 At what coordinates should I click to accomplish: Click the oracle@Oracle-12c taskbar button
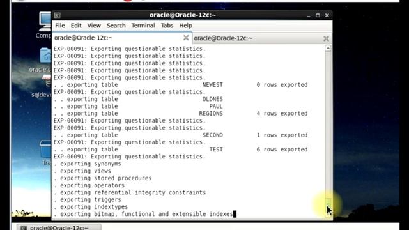(59, 227)
